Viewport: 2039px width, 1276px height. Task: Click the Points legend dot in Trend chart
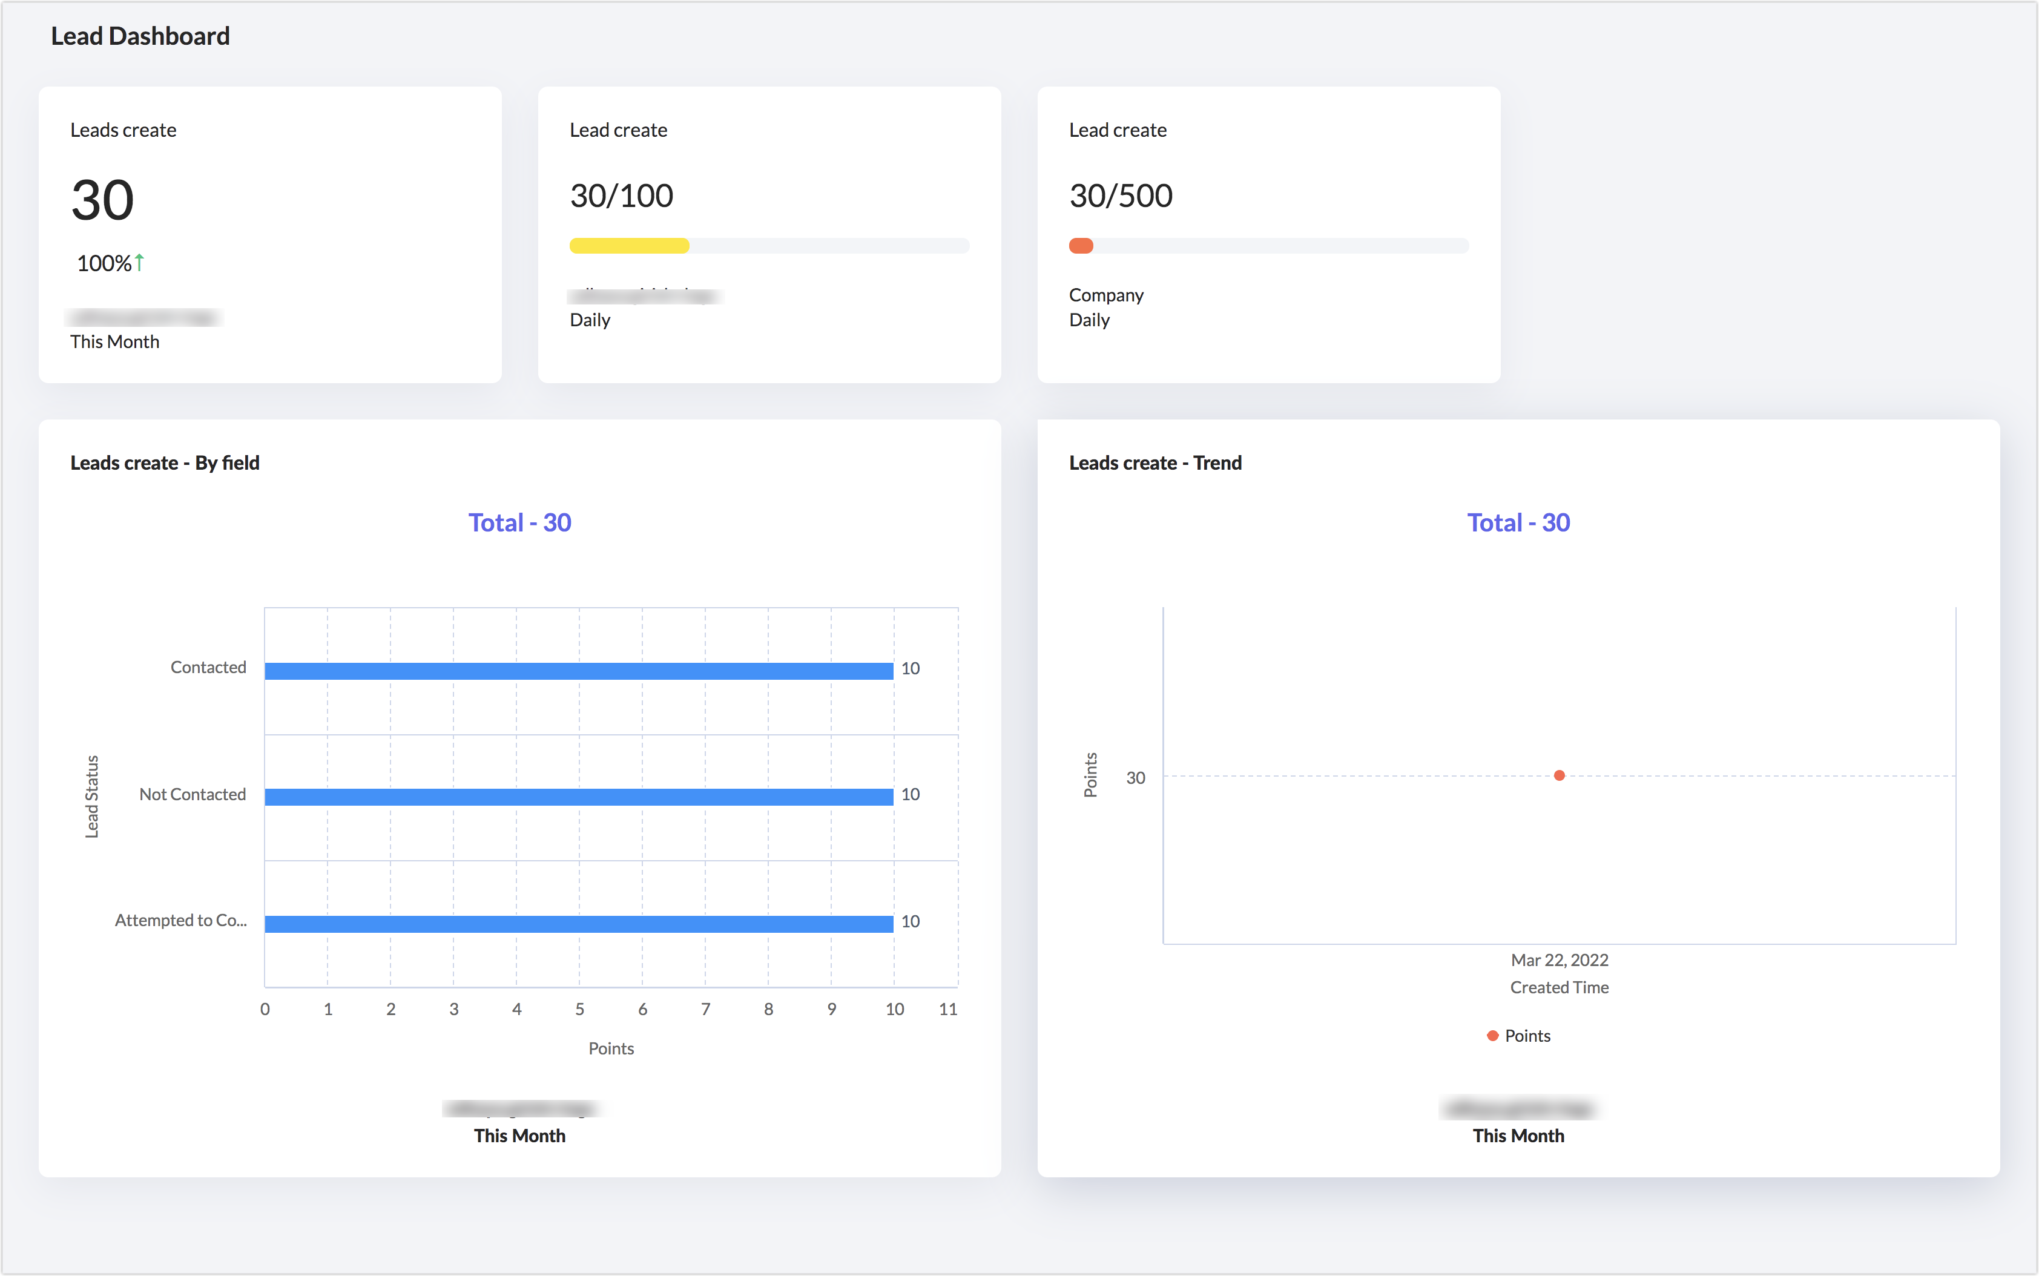[x=1492, y=1036]
